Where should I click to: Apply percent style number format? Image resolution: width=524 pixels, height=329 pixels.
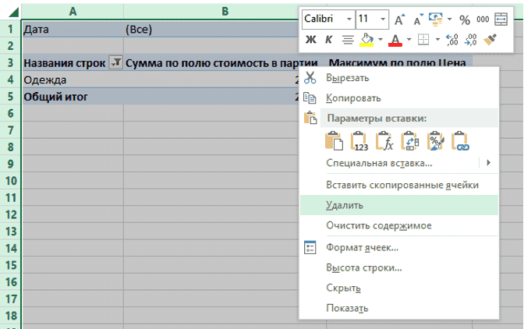coord(465,18)
